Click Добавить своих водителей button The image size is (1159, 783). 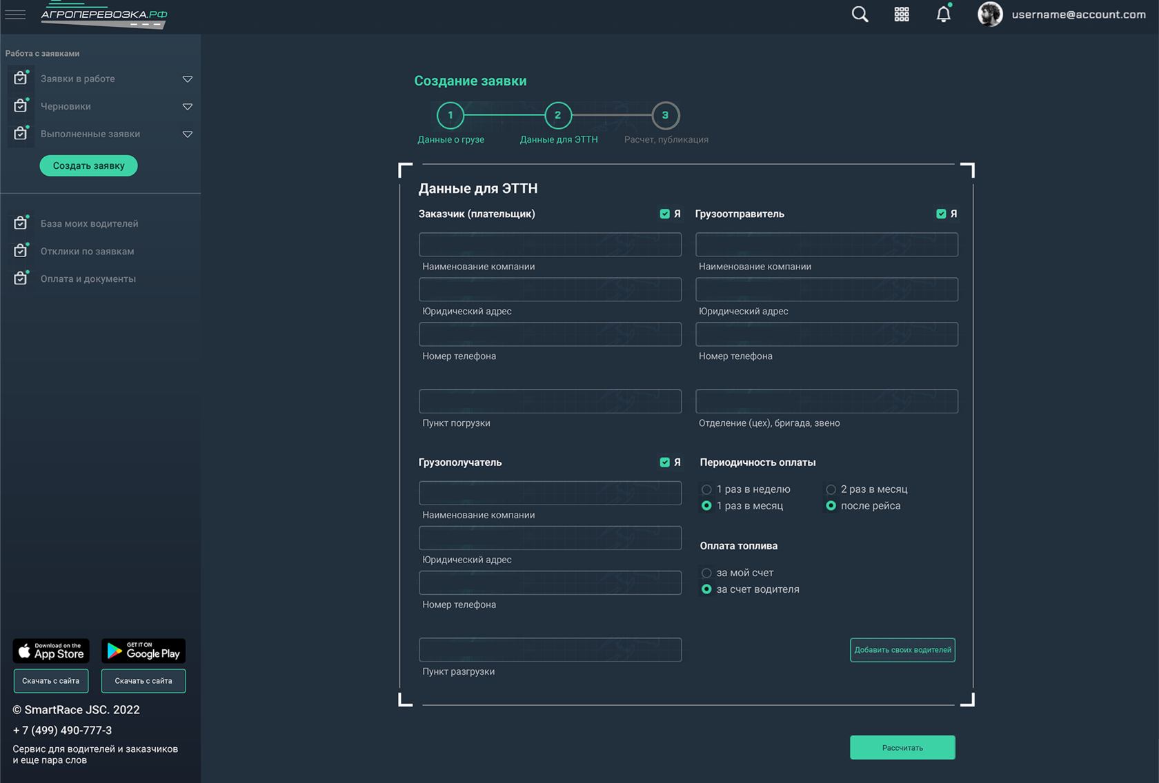[902, 650]
